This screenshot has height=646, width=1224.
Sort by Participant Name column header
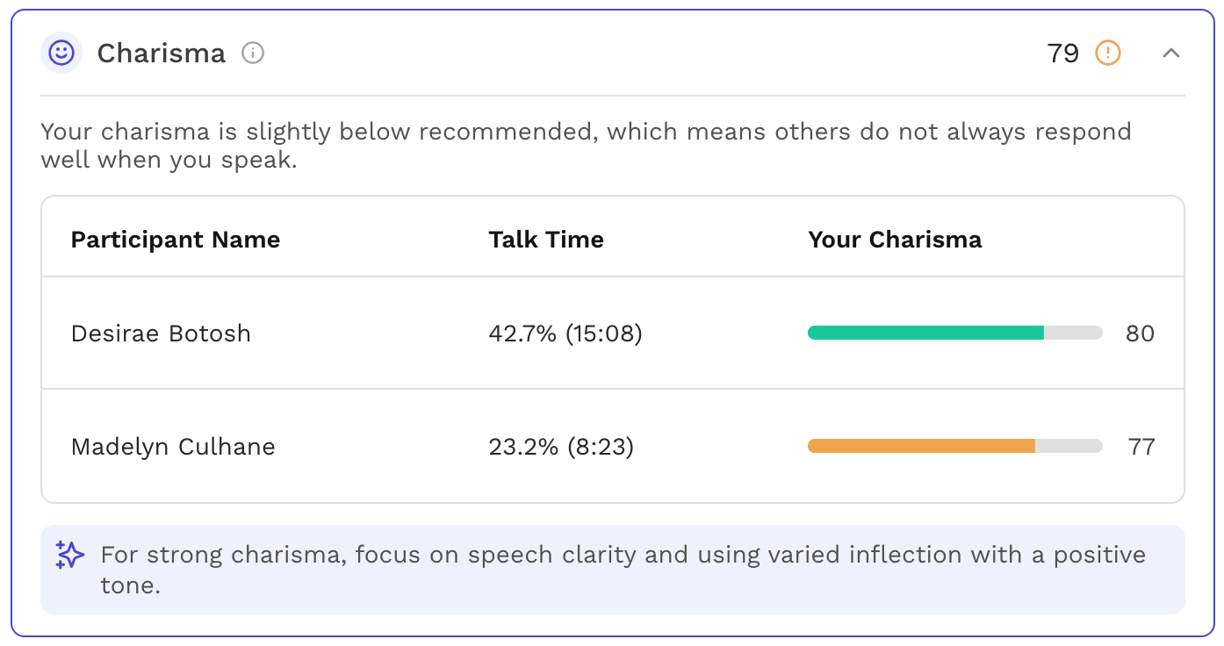point(176,240)
